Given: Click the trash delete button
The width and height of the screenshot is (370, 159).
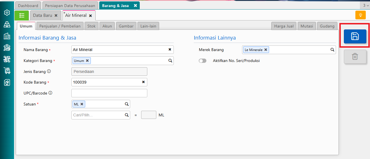Looking at the screenshot, I should 355,57.
